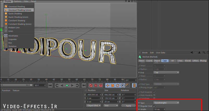Viewport: 209px width, 111px height.
Task: Select Lines display mode
Action: tap(19, 31)
